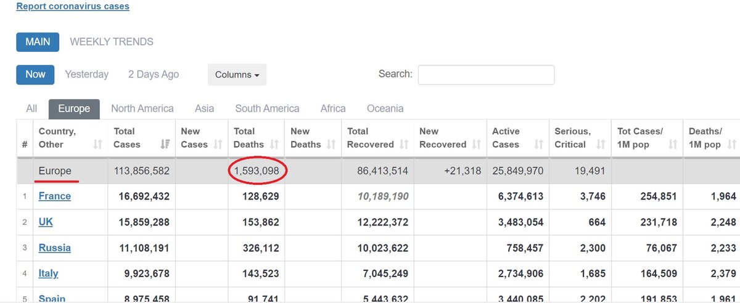Open the Report coronavirus cases link
The height and width of the screenshot is (303, 740).
point(73,7)
